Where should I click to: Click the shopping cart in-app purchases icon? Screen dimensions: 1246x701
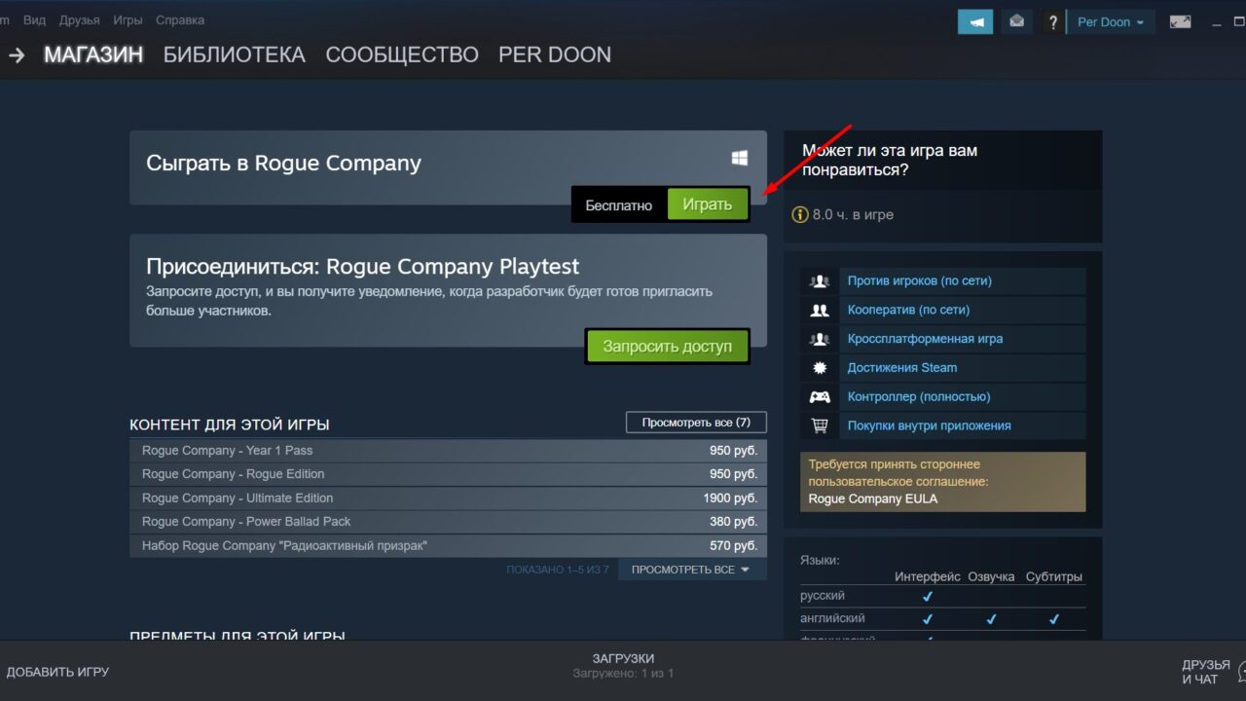click(x=819, y=425)
